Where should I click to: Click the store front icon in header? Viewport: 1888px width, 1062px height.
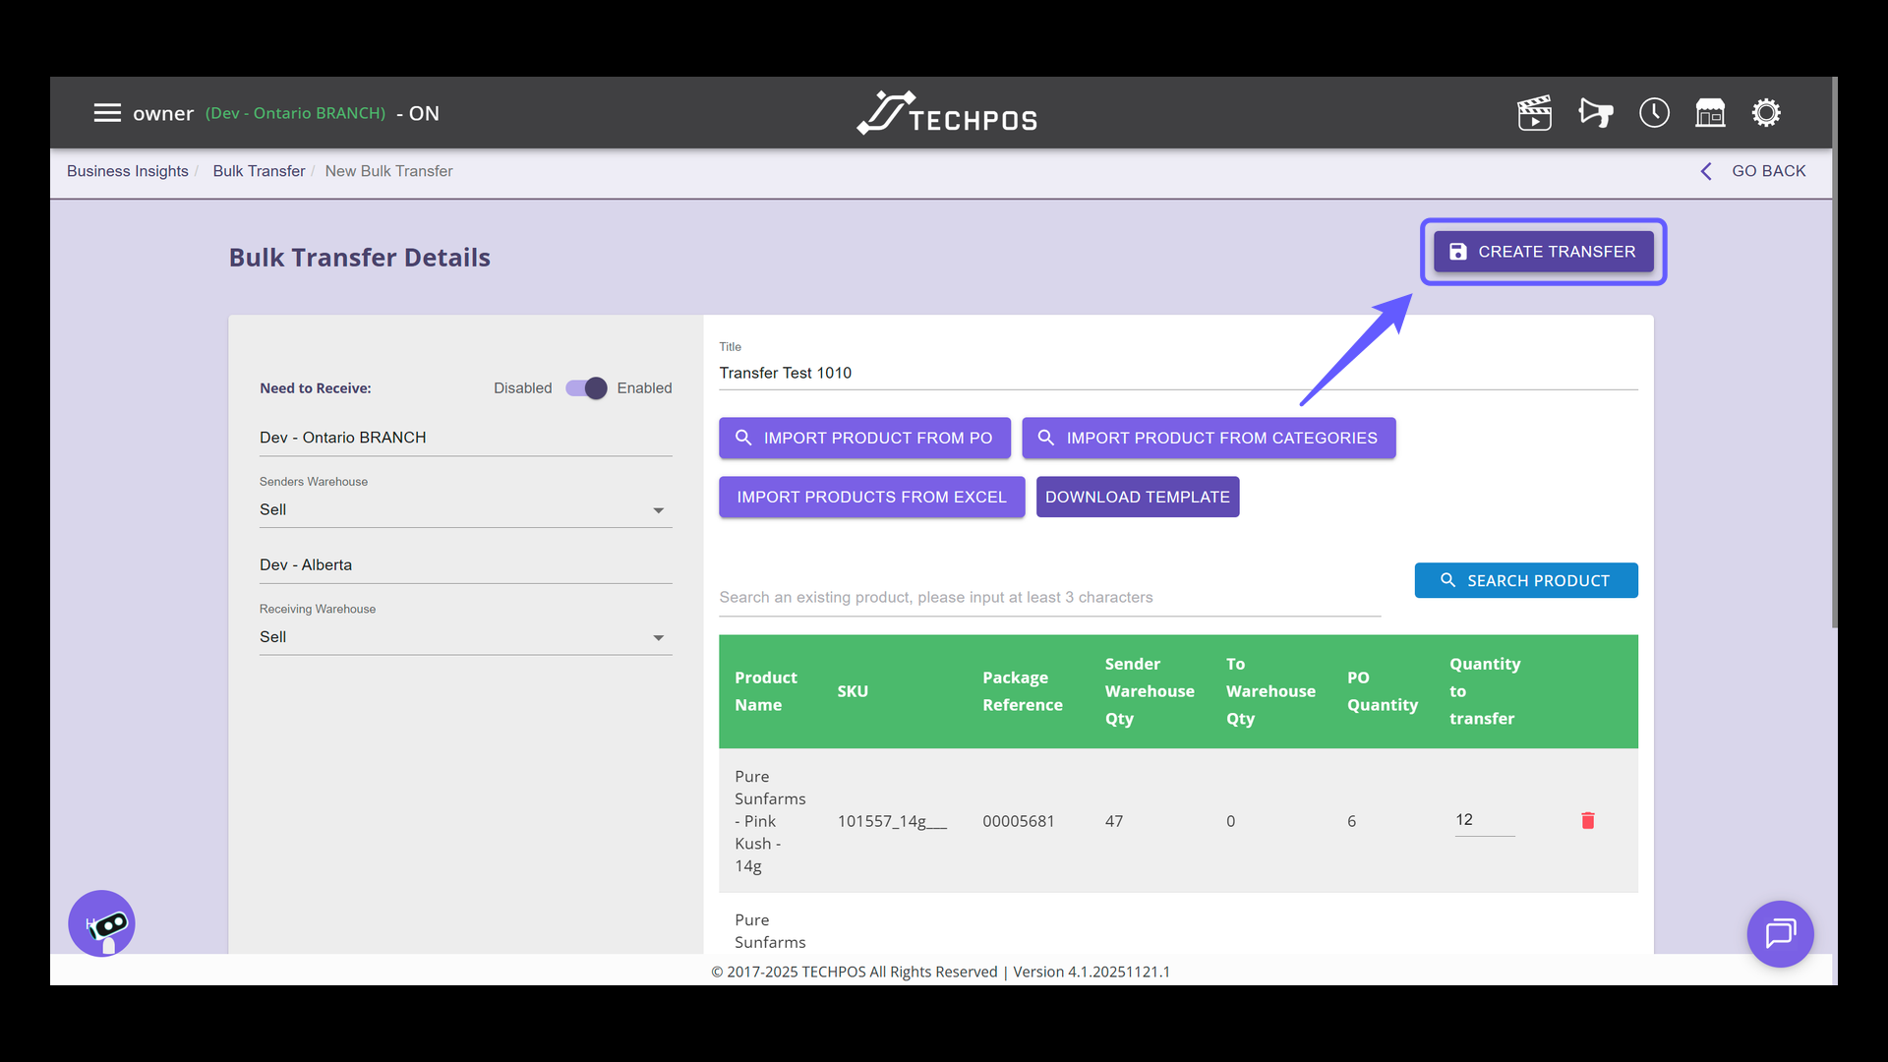coord(1710,113)
